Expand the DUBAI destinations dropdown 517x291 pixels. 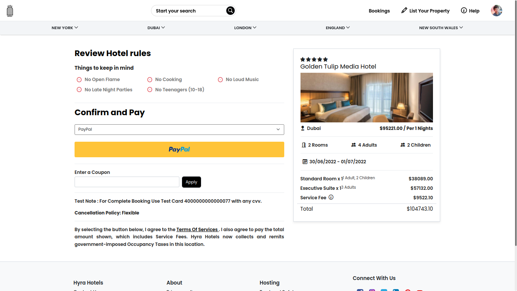156,27
